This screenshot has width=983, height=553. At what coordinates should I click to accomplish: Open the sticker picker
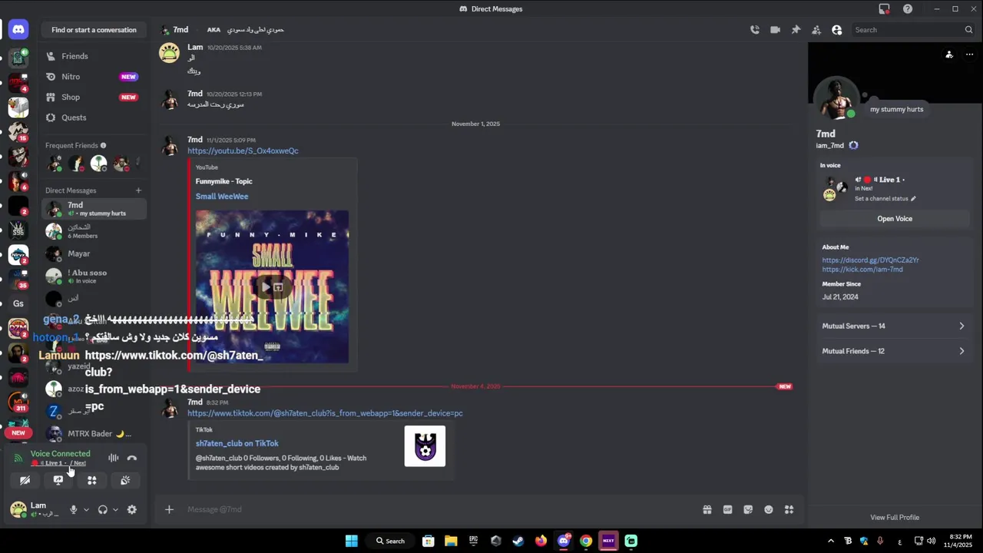tap(748, 509)
